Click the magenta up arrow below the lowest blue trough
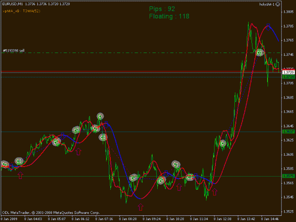Screen dimensions: 296x222 [x=141, y=207]
